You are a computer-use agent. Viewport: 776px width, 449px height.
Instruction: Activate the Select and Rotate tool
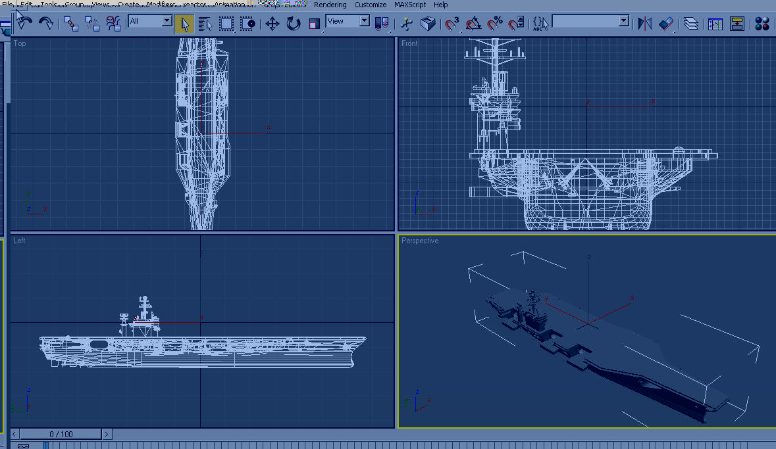coord(293,24)
